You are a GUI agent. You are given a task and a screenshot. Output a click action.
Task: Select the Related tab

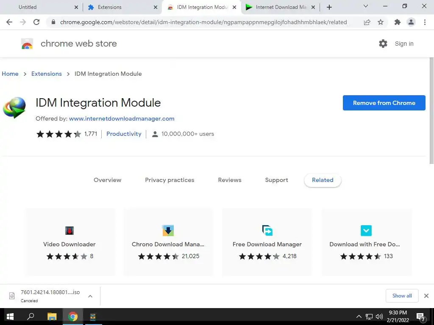[323, 180]
